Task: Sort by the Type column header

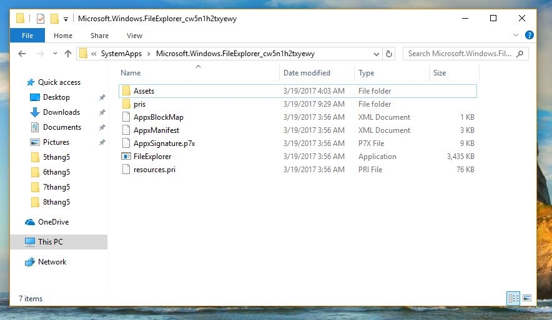Action: pos(366,73)
